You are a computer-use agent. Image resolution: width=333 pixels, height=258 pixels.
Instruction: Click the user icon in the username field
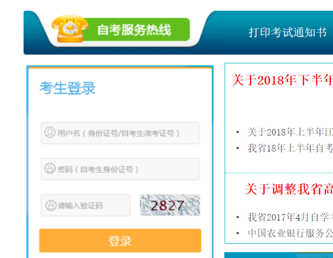[x=50, y=132]
